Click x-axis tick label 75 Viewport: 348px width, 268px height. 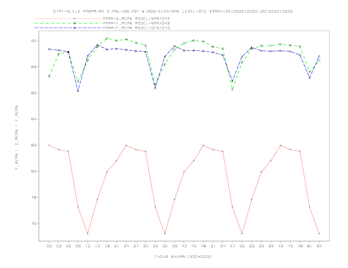(290, 246)
